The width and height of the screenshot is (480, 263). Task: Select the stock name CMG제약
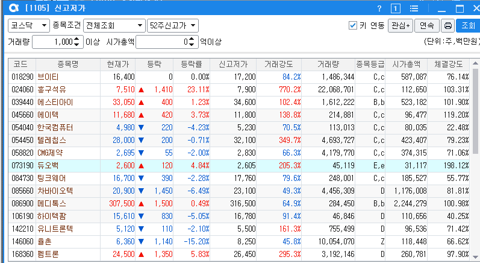50,153
